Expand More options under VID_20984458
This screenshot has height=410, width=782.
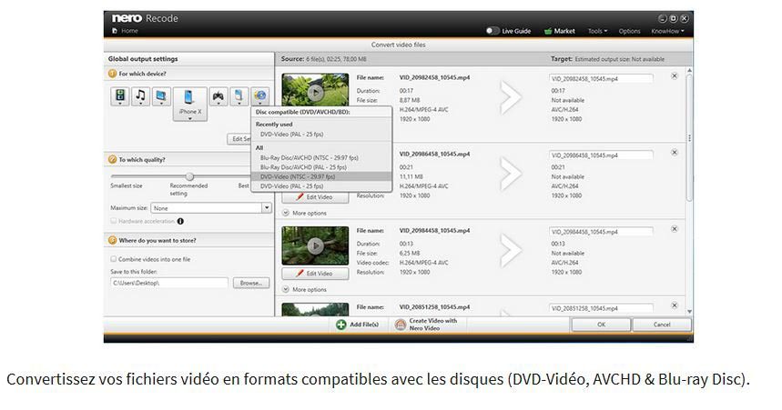[305, 289]
